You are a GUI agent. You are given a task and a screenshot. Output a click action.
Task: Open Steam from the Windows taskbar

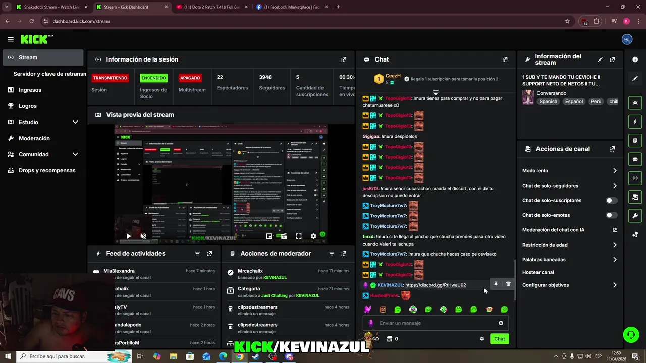[256, 356]
